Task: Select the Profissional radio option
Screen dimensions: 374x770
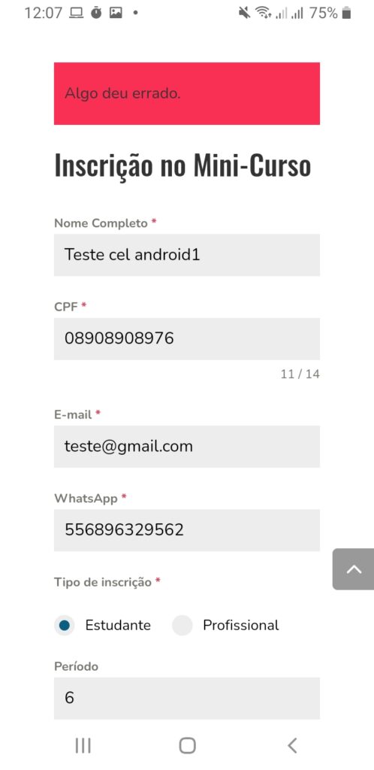Action: pyautogui.click(x=182, y=625)
